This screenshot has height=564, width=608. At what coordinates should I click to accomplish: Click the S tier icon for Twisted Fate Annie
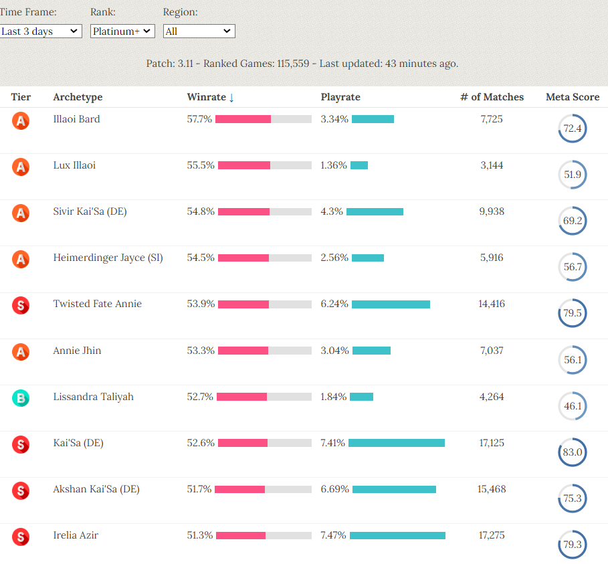click(21, 305)
